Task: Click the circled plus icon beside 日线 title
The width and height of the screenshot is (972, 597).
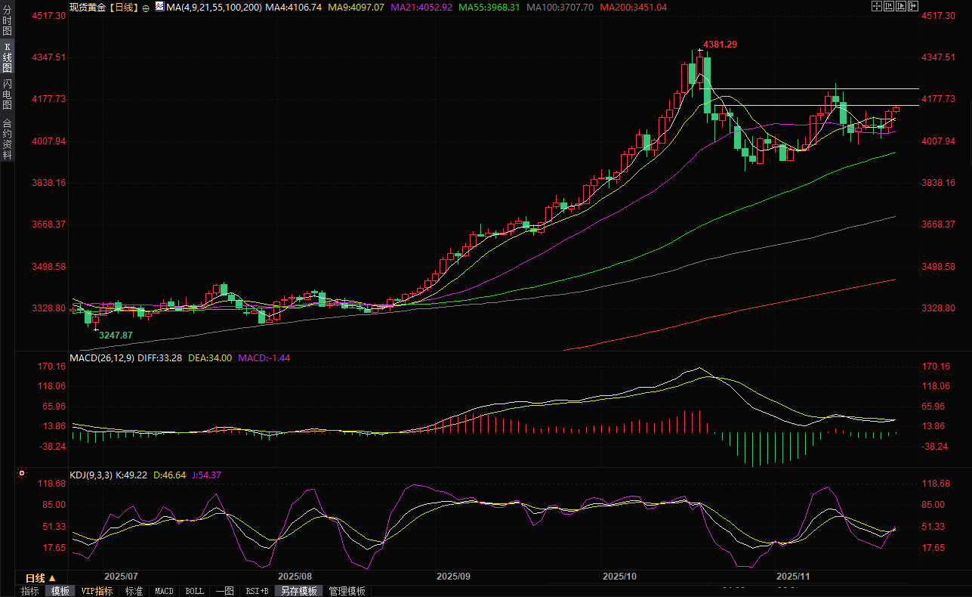Action: [x=146, y=7]
